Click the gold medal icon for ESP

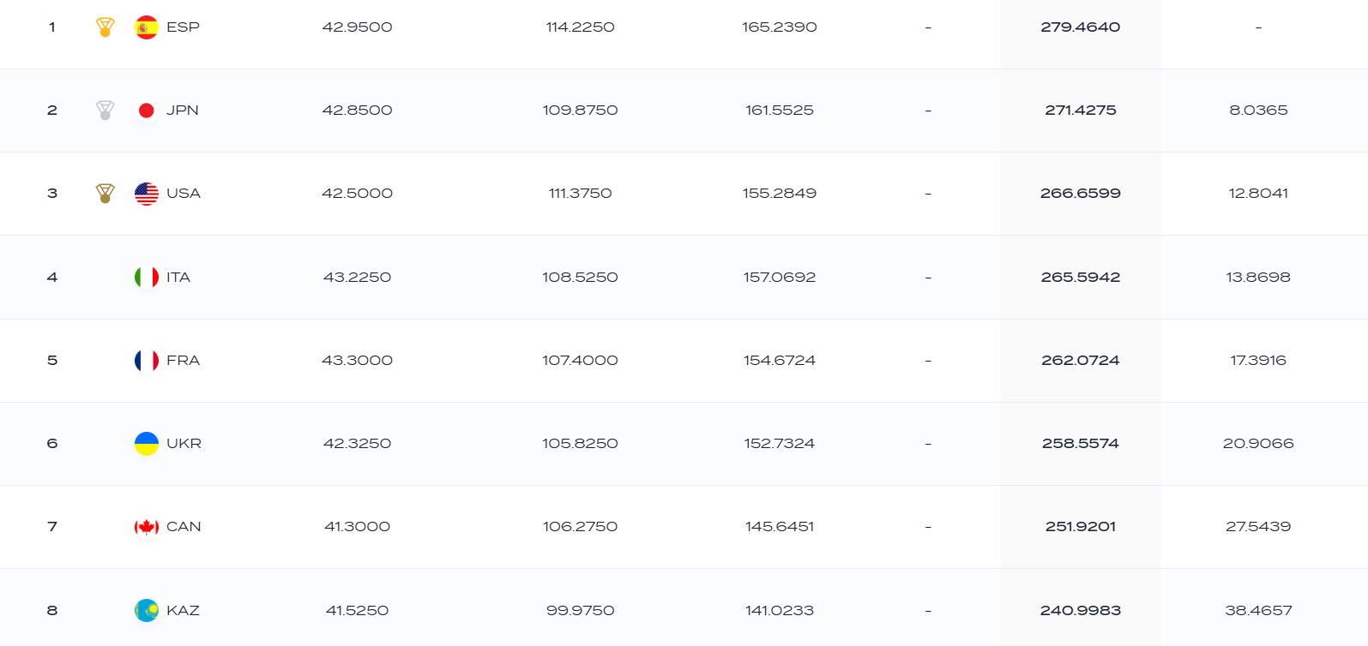(105, 27)
